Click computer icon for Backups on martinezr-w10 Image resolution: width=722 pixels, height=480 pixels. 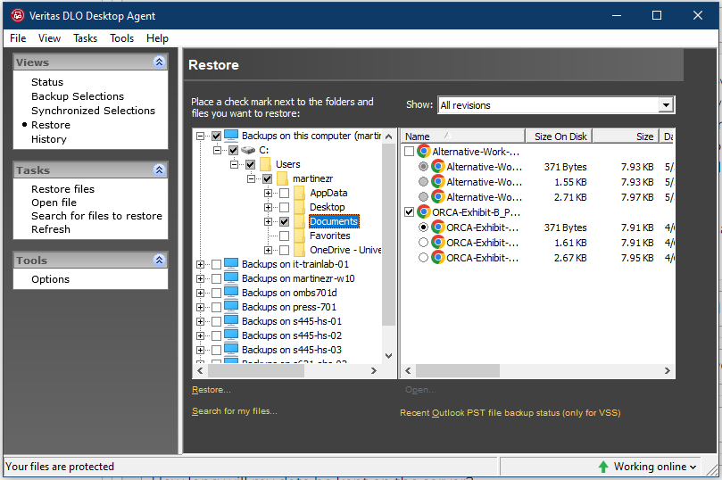click(230, 278)
